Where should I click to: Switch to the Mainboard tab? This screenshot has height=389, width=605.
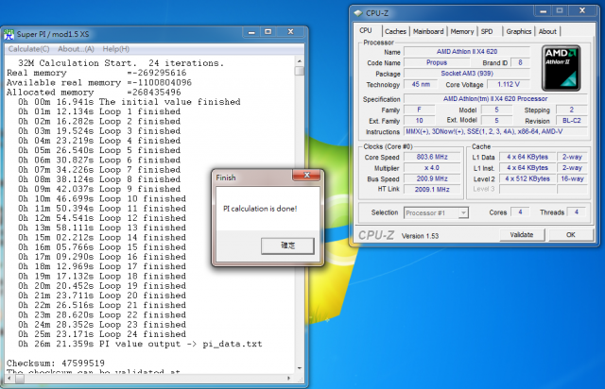[428, 31]
